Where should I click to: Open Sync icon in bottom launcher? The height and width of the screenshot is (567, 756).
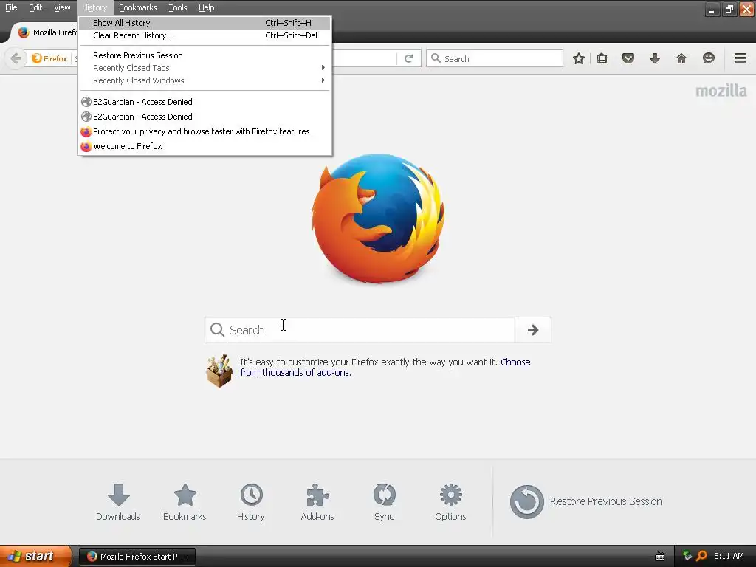tap(384, 502)
